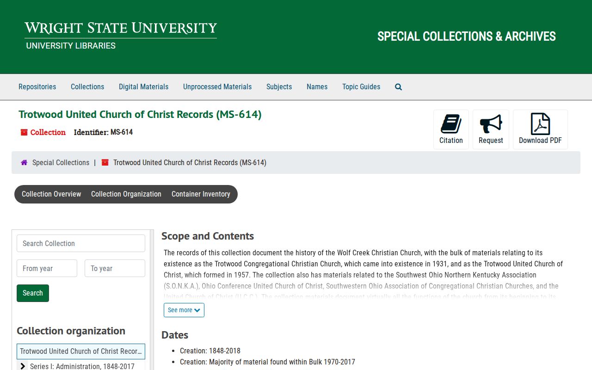The image size is (592, 370).
Task: Select Series I: Administration, 1848-2017 tree item
Action: (x=82, y=366)
